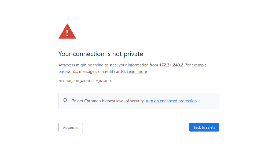Click the lightbulb tip icon
The image size is (280, 161).
point(65,101)
